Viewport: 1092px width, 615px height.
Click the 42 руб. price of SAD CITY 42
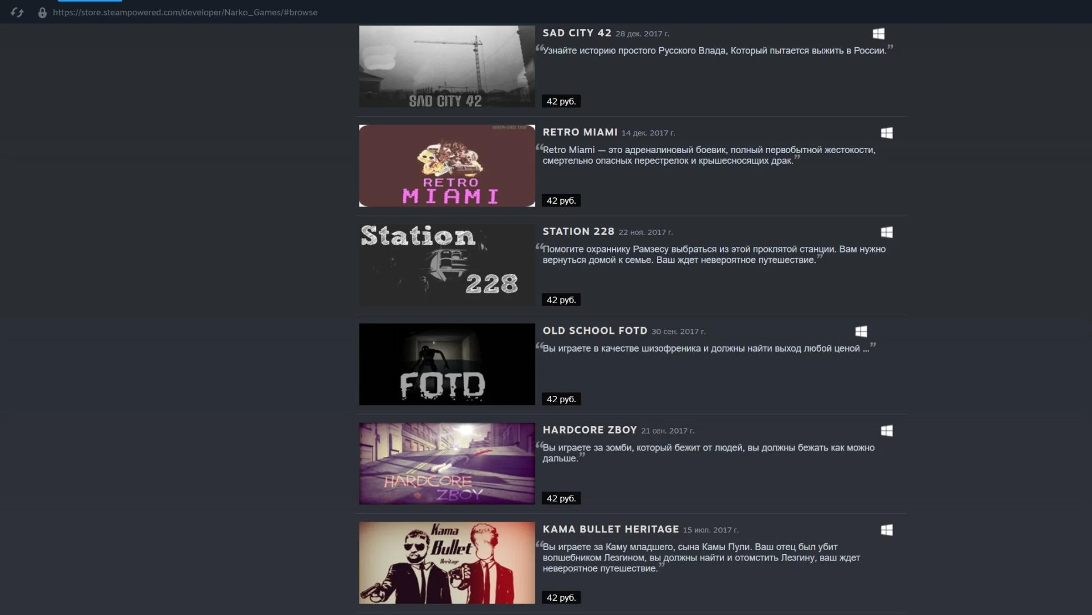point(561,101)
